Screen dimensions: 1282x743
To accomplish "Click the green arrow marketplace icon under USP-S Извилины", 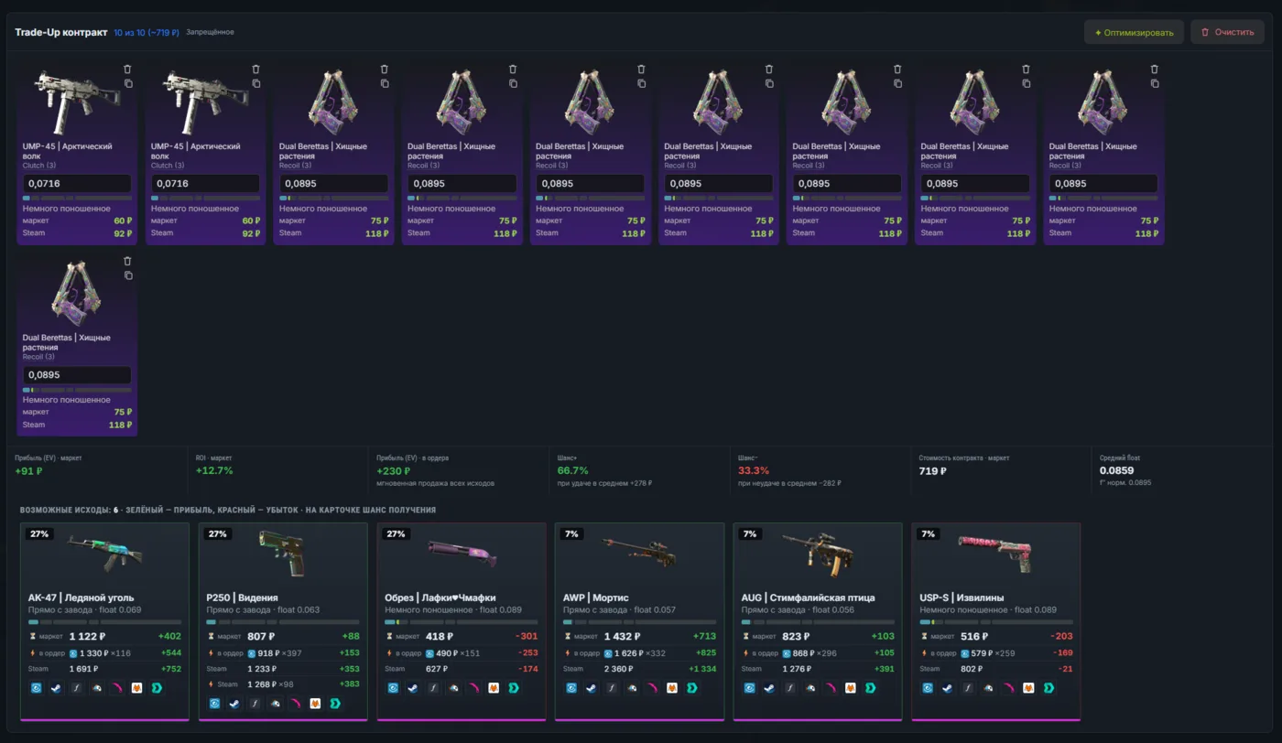I will tap(1049, 687).
